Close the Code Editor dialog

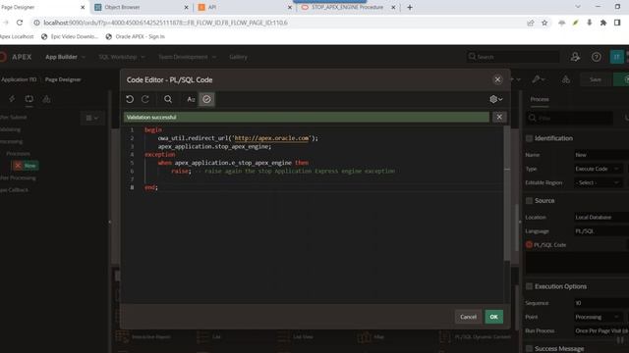[x=498, y=79]
